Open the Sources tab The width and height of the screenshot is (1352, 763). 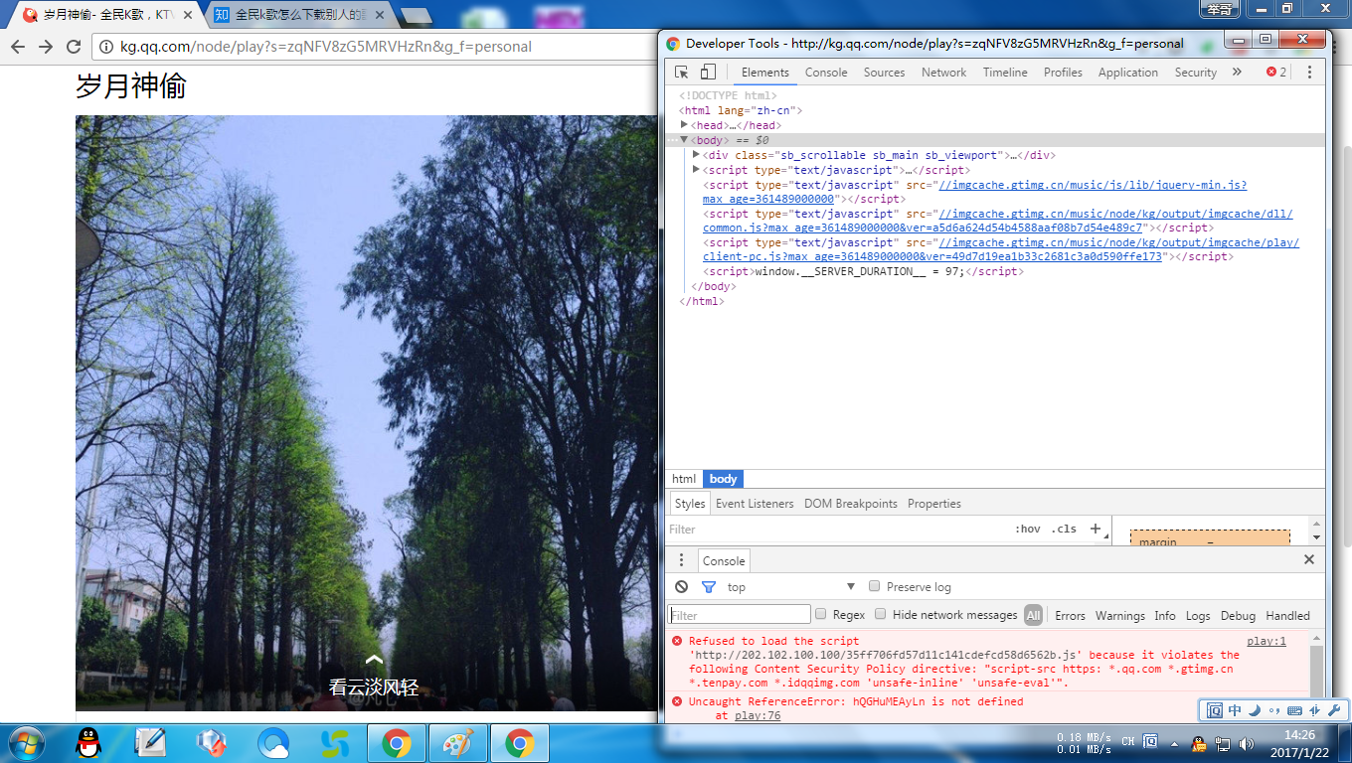coord(884,72)
